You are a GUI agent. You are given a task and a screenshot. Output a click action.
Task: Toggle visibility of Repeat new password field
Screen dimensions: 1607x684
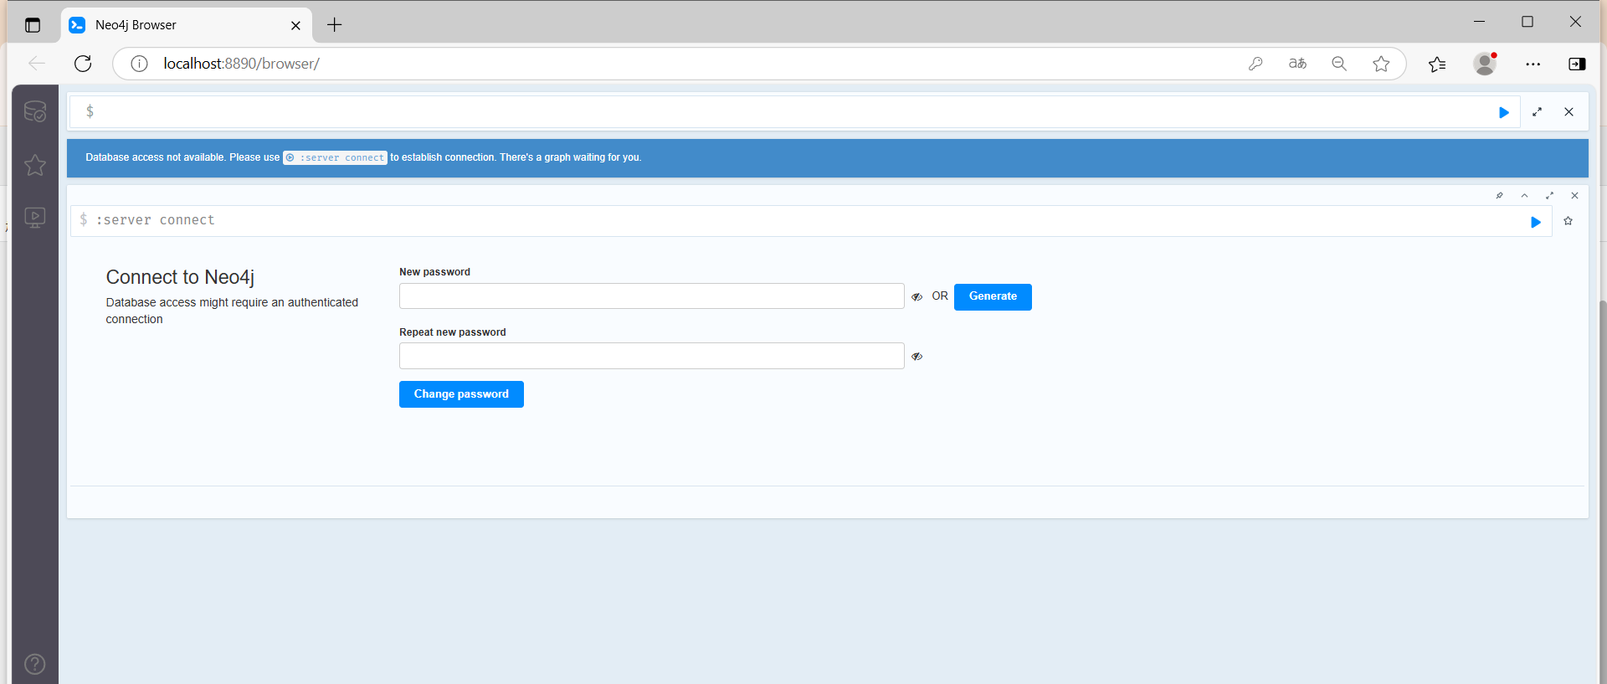click(916, 356)
